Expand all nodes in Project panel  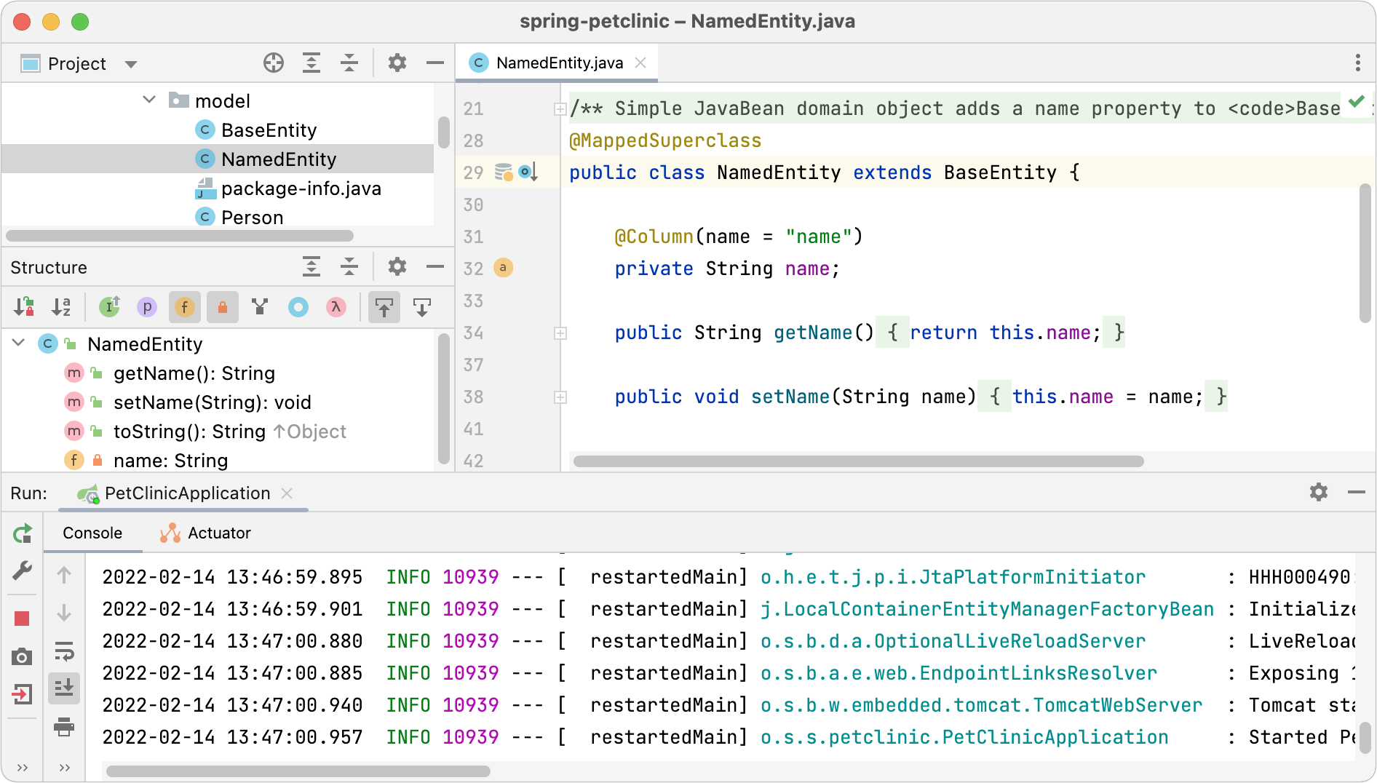(311, 63)
